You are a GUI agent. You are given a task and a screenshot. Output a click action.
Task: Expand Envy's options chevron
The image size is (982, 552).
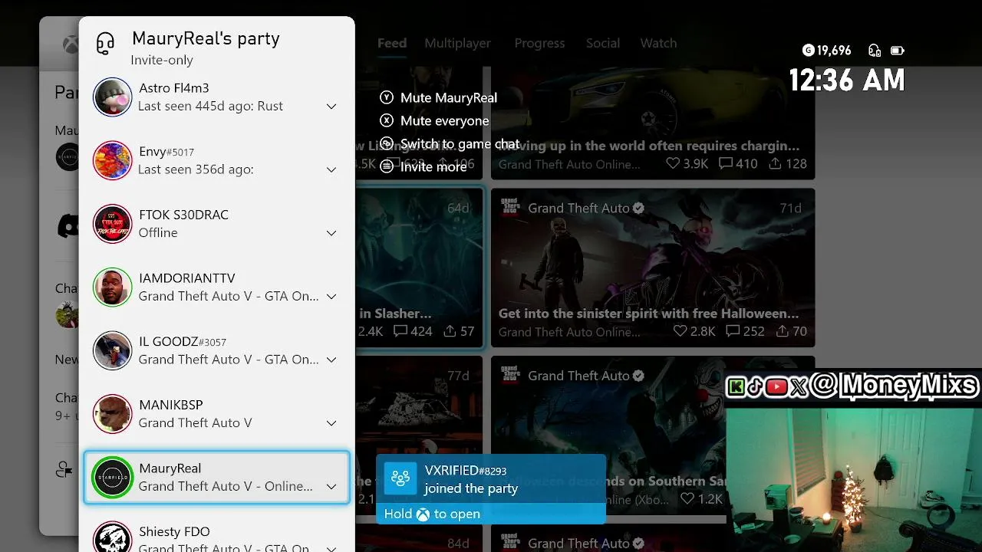click(x=331, y=169)
